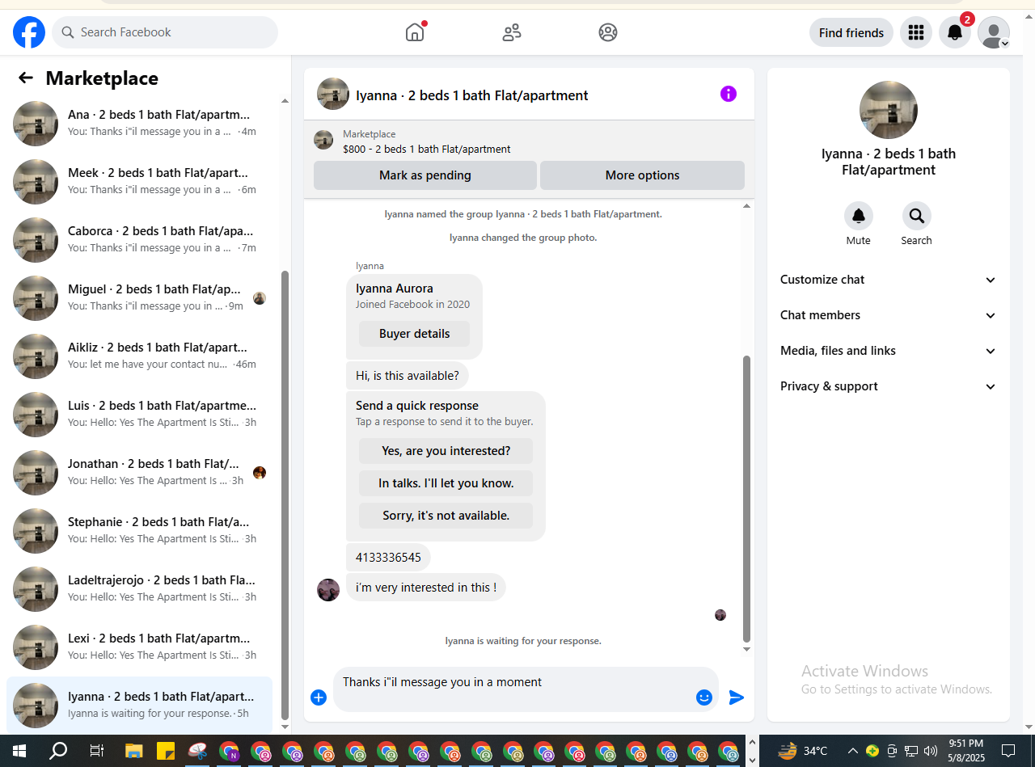
Task: Expand Media, files and links section
Action: point(889,351)
